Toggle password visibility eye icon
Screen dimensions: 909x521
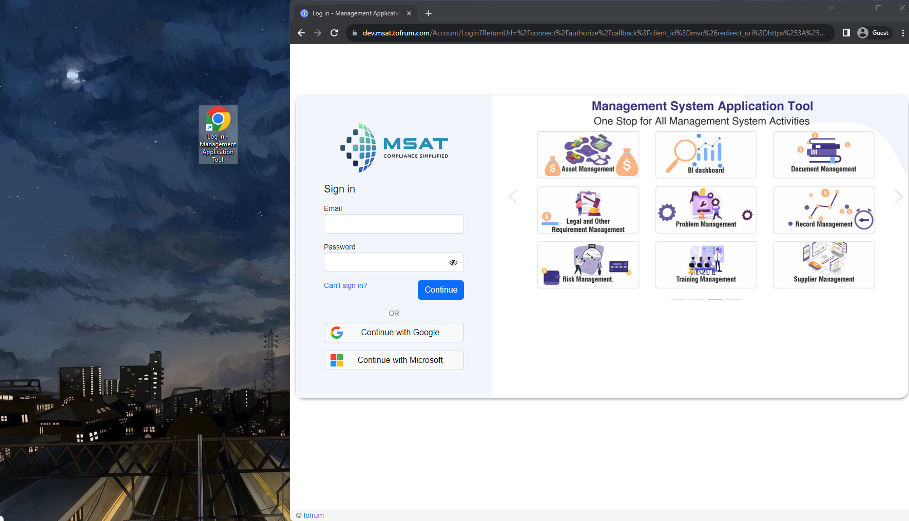(453, 263)
